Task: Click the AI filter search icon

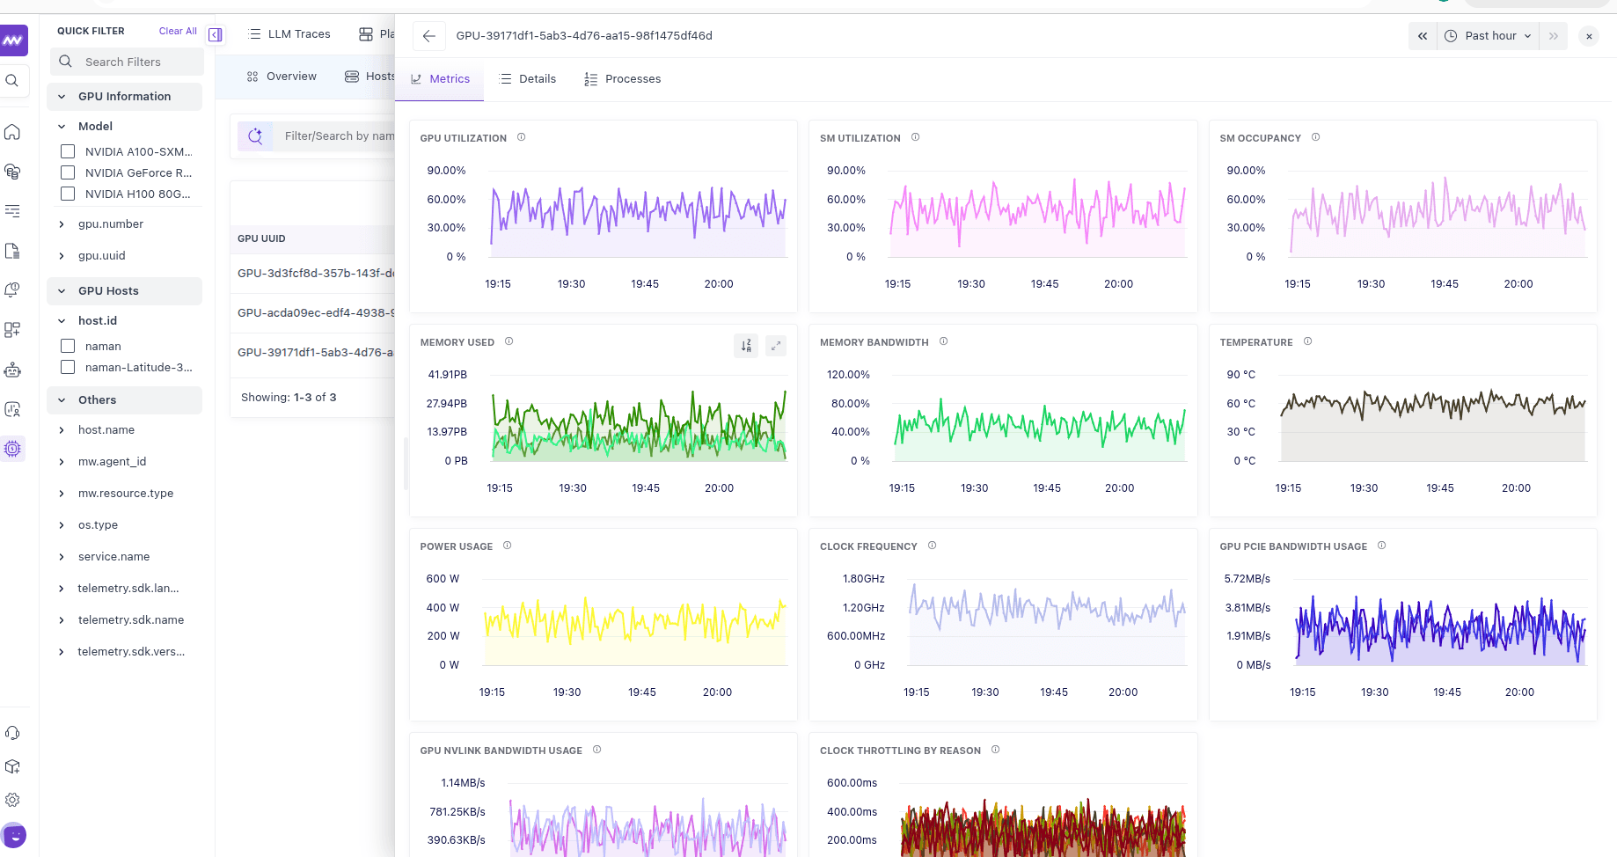Action: tap(255, 136)
